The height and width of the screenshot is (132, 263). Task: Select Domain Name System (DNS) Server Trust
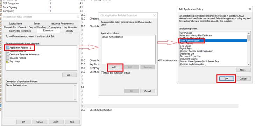click(200, 62)
